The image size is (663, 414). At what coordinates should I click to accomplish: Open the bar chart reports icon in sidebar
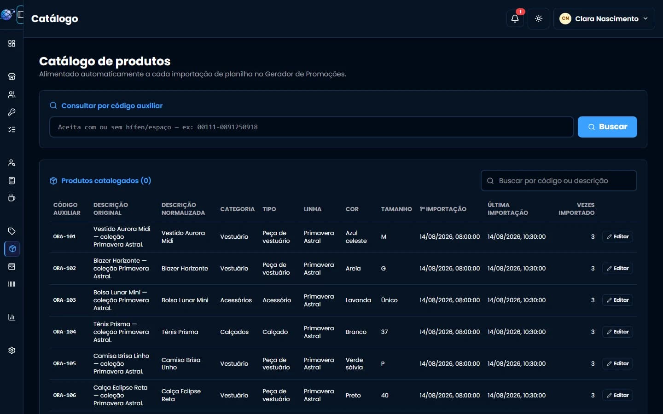click(12, 317)
